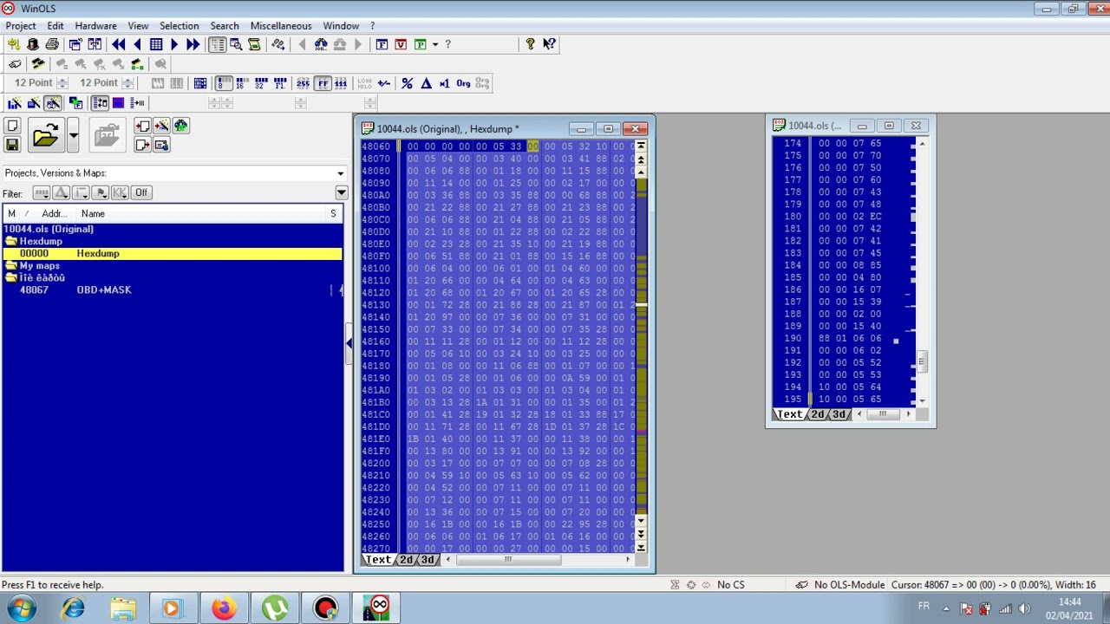Switch to 3d tab in small 10044.ols window
The width and height of the screenshot is (1110, 624).
(x=839, y=414)
